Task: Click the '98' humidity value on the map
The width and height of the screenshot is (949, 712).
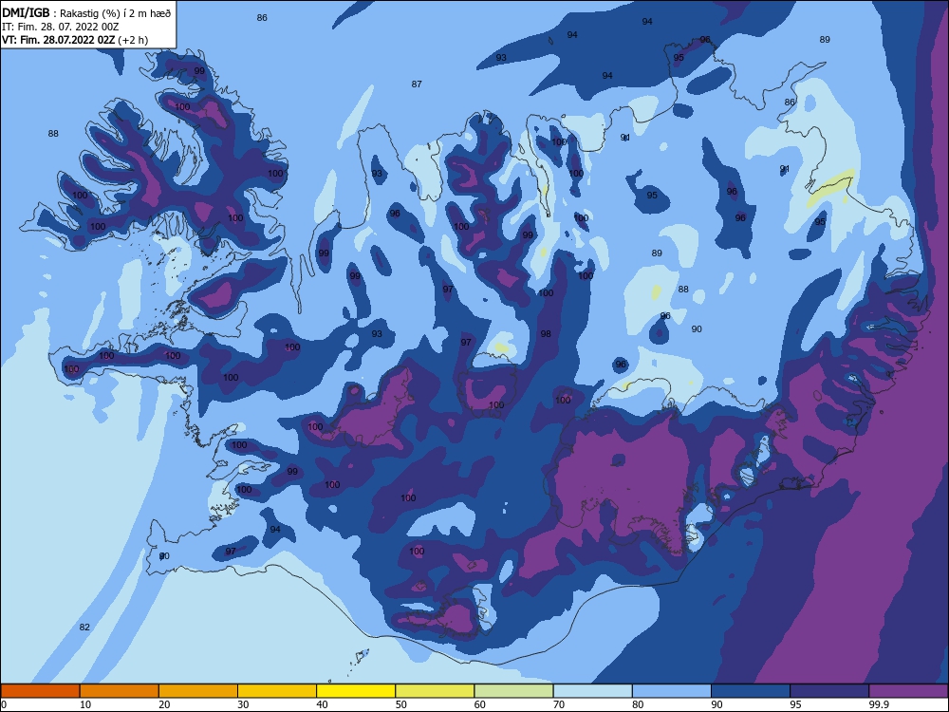Action: click(x=546, y=333)
